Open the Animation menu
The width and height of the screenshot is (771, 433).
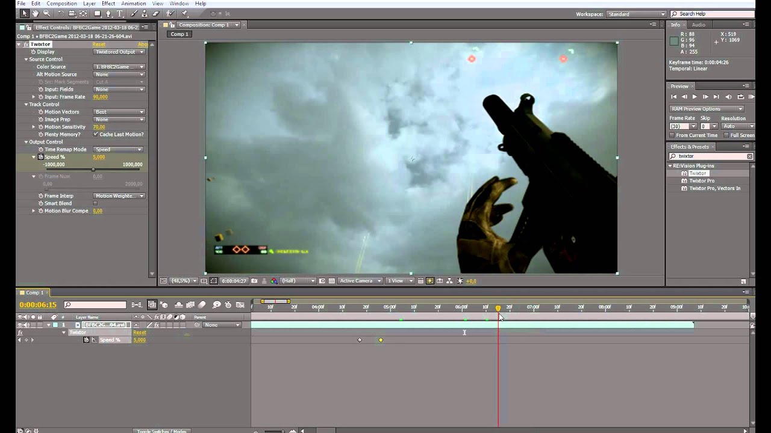click(134, 4)
